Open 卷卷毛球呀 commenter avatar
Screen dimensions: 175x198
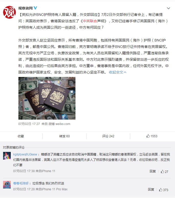pyautogui.click(x=7, y=185)
